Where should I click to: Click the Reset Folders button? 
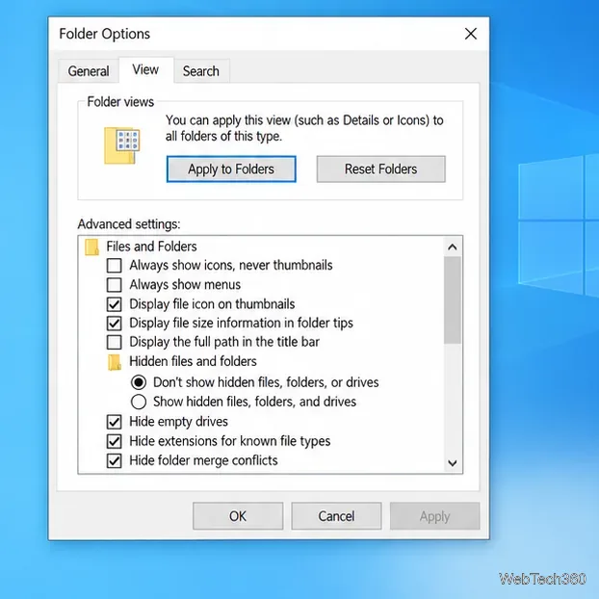380,169
